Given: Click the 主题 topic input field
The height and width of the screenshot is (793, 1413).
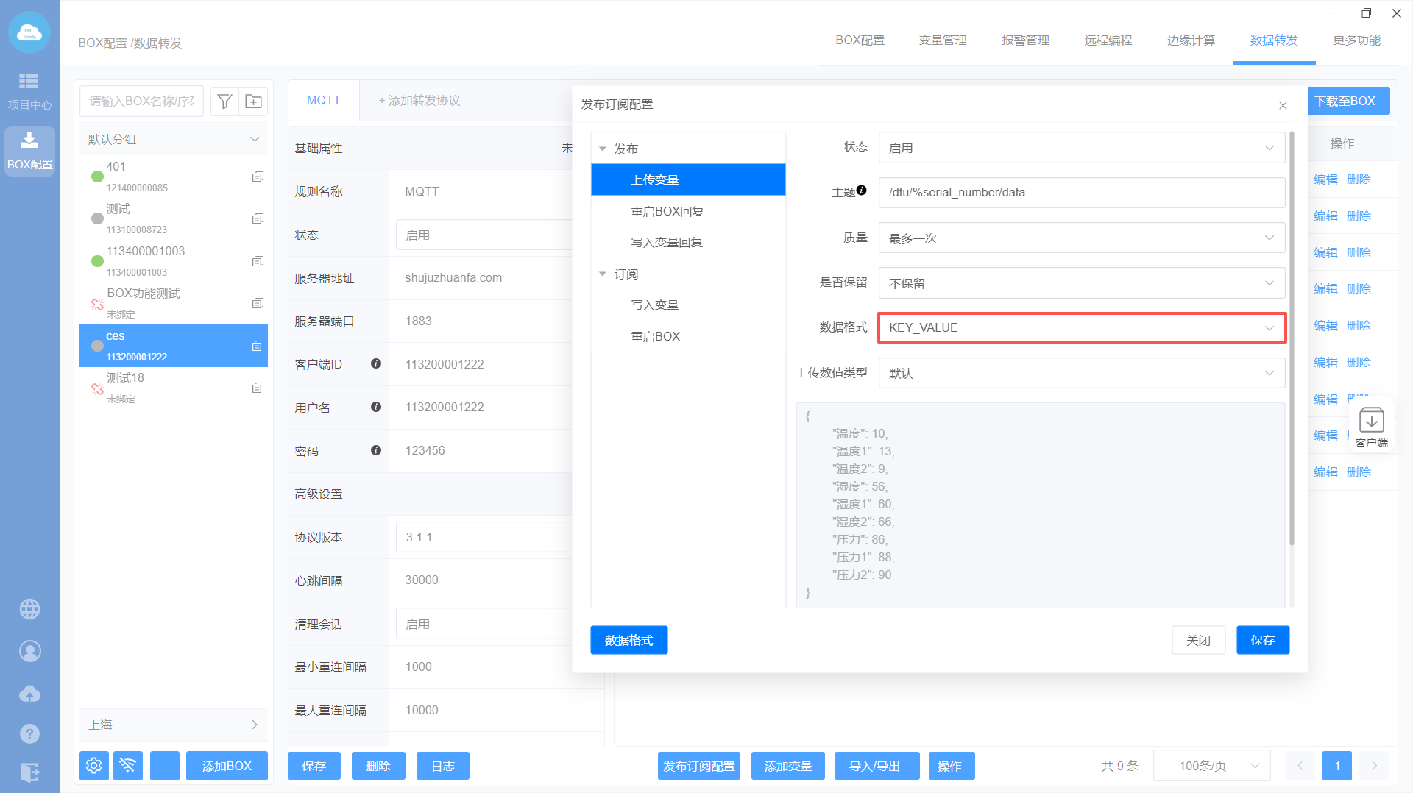Looking at the screenshot, I should click(1080, 193).
